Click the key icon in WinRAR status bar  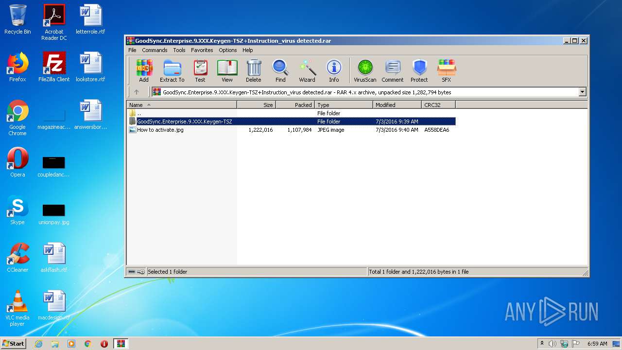[141, 272]
